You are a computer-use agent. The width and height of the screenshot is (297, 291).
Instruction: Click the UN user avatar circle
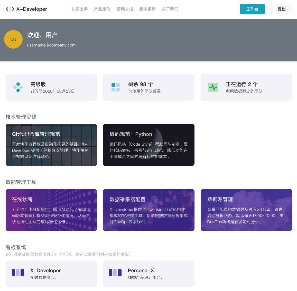(13, 39)
